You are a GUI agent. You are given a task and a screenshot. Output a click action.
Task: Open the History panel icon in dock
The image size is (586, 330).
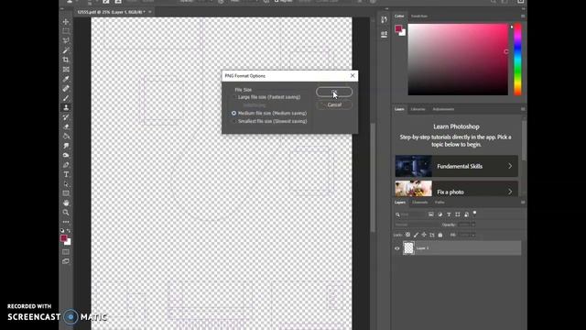(385, 19)
